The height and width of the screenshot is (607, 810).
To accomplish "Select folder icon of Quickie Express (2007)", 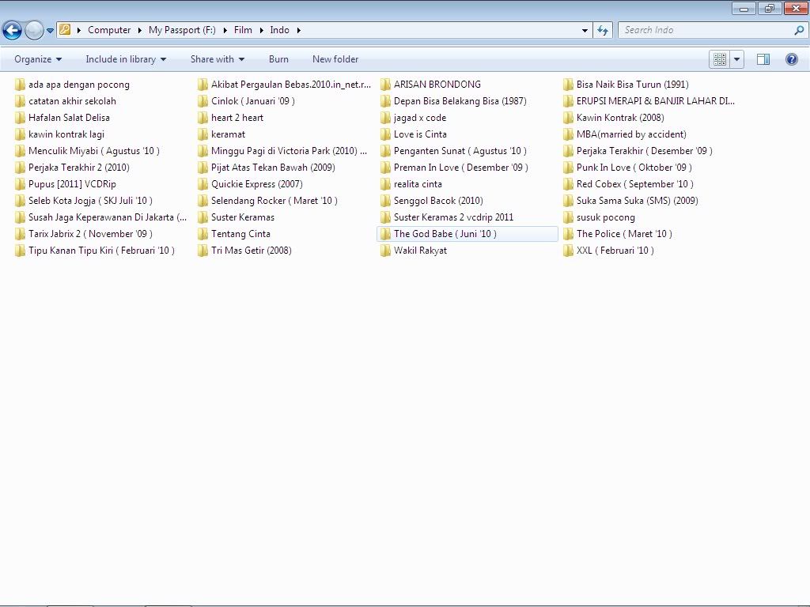I will (203, 184).
